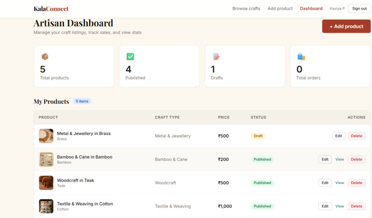Viewport: 372px width, 218px height.
Task: Edit the Metal & Jewellery in Brass product
Action: [338, 136]
